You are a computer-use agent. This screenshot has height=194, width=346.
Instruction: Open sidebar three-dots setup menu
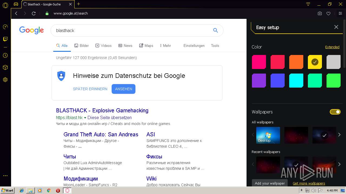[5, 176]
